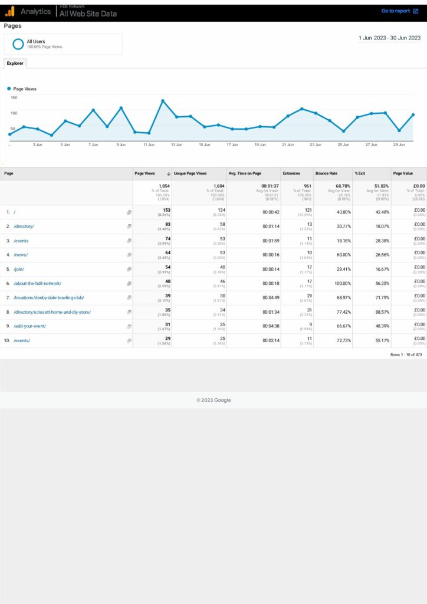427x604 pixels.
Task: Open the date range 1 Jun 2023 - 30 Jun 2023
Action: (x=389, y=38)
